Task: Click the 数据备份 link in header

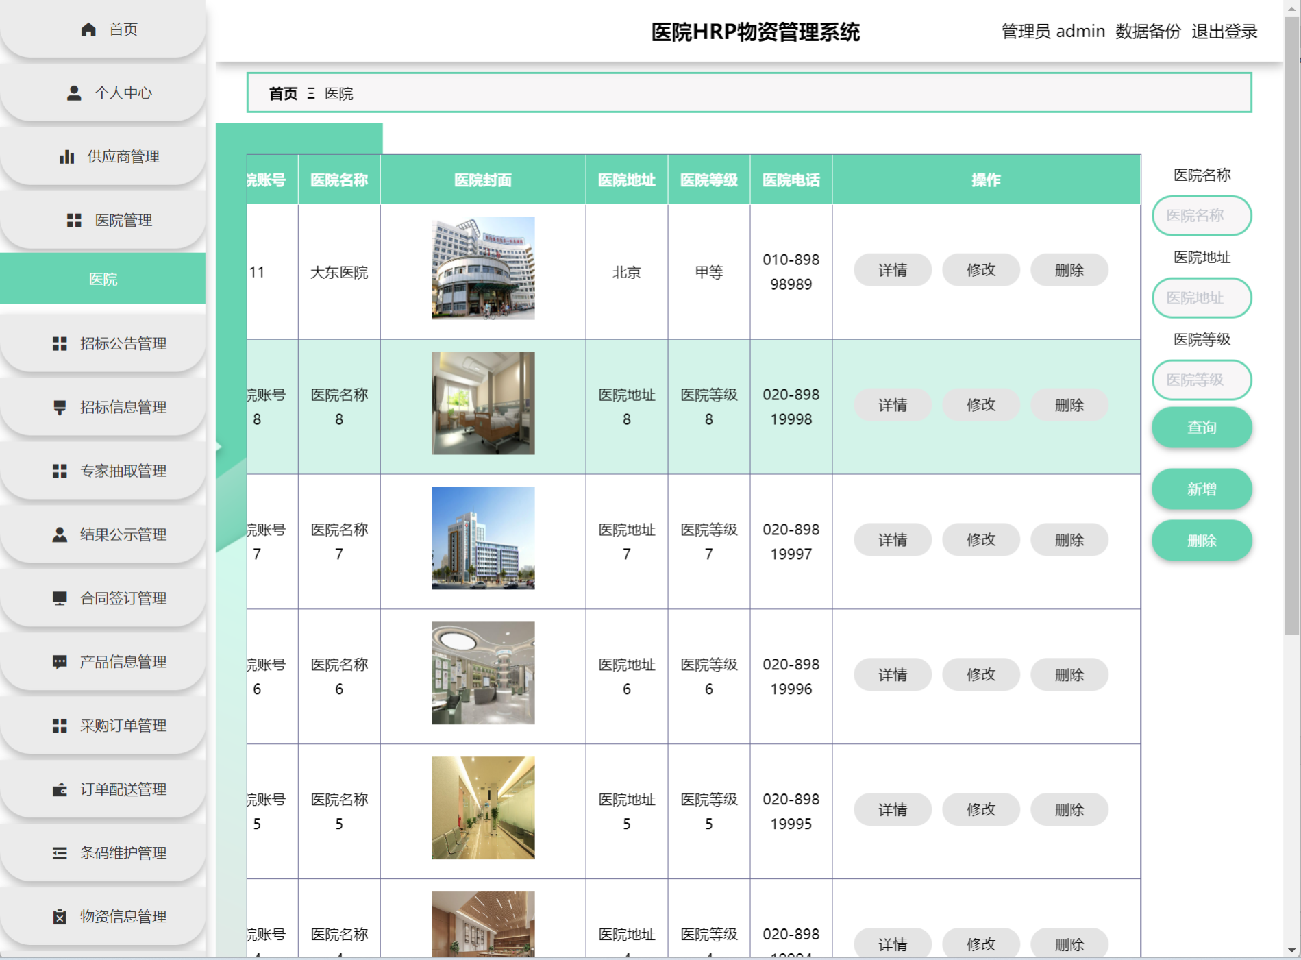Action: coord(1148,32)
